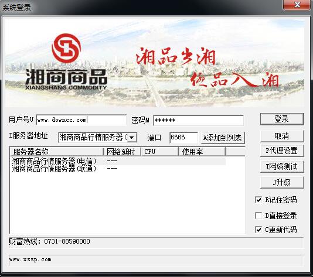Click the red 湘商商品 logo emblem
Image resolution: width=313 pixels, height=277 pixels.
pyautogui.click(x=66, y=48)
